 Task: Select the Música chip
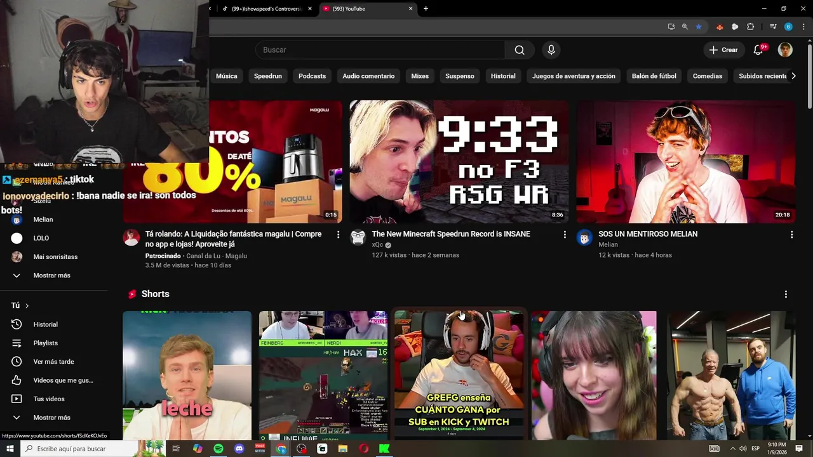point(226,76)
